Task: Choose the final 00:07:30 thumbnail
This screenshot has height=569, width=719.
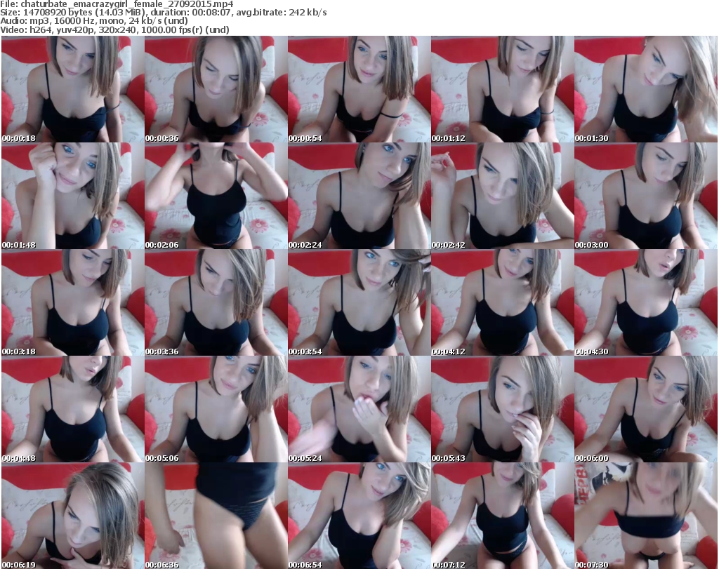Action: (x=646, y=516)
